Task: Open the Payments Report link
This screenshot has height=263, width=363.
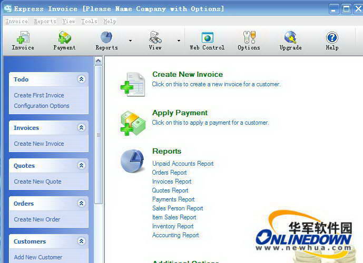Action: 173,199
